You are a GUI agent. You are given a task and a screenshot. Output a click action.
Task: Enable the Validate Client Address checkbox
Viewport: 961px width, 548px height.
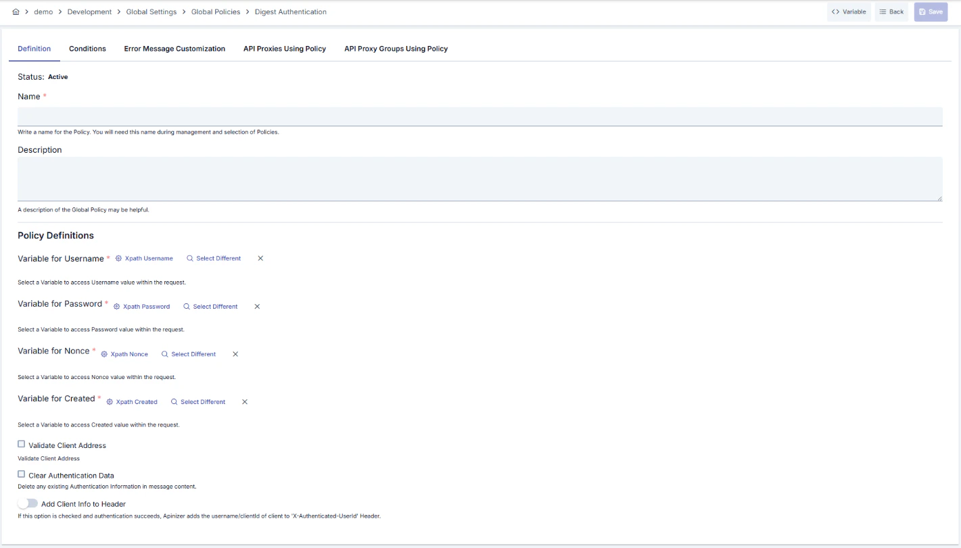21,444
